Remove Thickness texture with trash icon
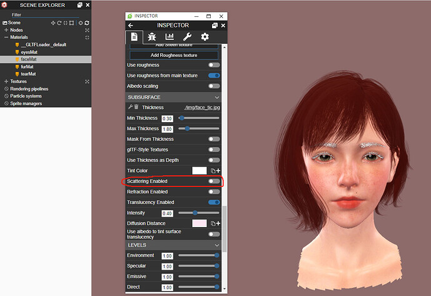 (x=136, y=107)
